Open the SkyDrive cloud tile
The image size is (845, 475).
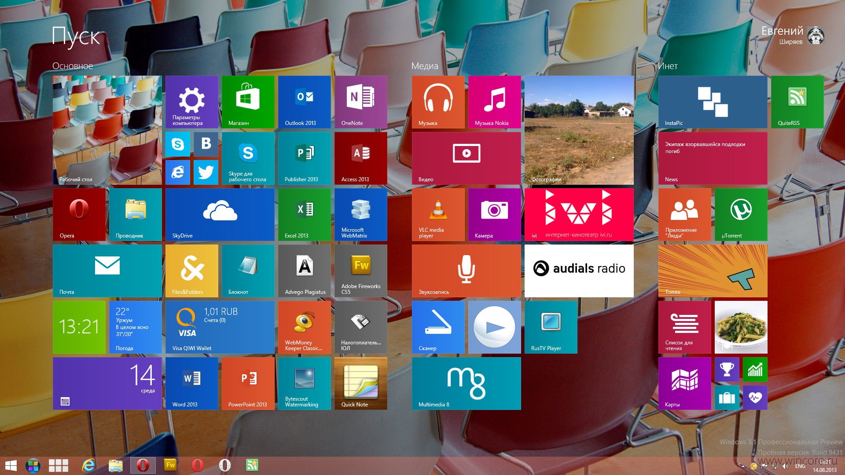pos(220,215)
